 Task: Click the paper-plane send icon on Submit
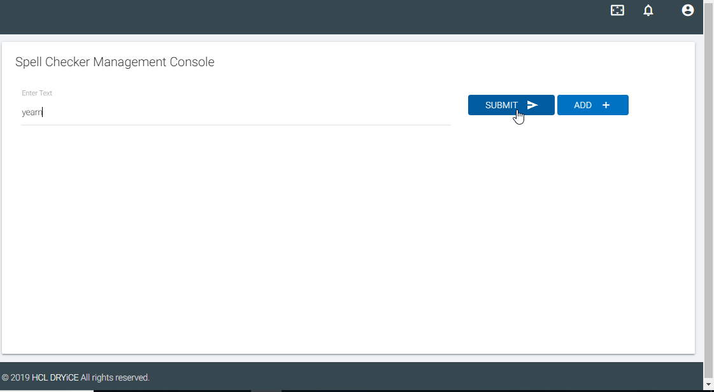click(532, 105)
